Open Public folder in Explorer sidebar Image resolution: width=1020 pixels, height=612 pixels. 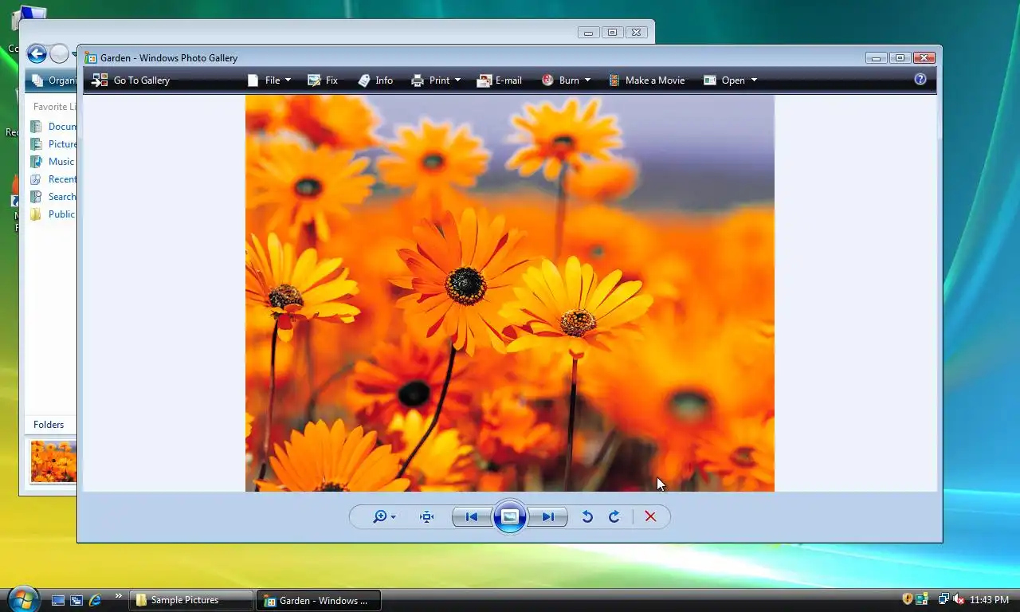(x=61, y=214)
